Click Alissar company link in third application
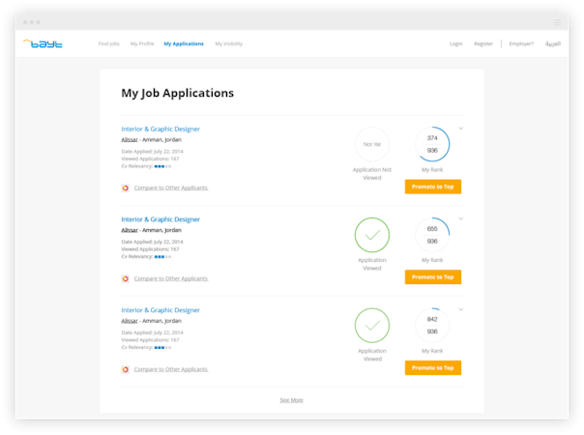The image size is (584, 435). tap(130, 321)
